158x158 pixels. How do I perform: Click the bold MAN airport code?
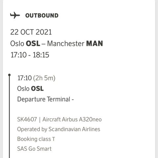click(94, 43)
